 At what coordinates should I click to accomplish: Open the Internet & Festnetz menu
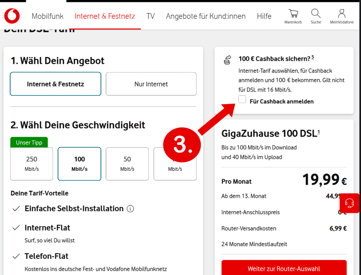pyautogui.click(x=105, y=16)
